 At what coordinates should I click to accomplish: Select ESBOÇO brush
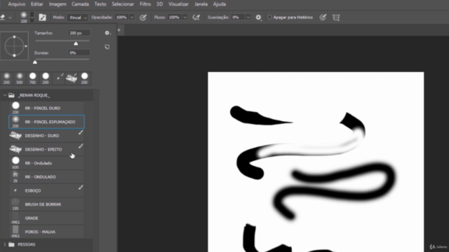click(46, 190)
